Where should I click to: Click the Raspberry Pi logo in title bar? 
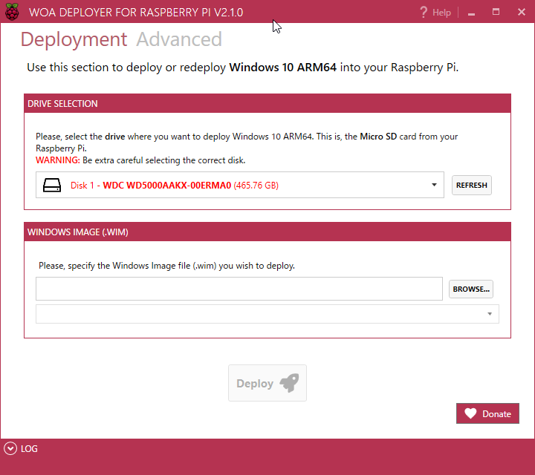(12, 12)
